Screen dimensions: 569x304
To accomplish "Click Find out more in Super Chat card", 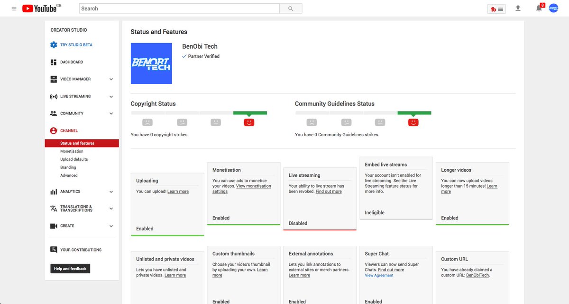I will (x=391, y=270).
